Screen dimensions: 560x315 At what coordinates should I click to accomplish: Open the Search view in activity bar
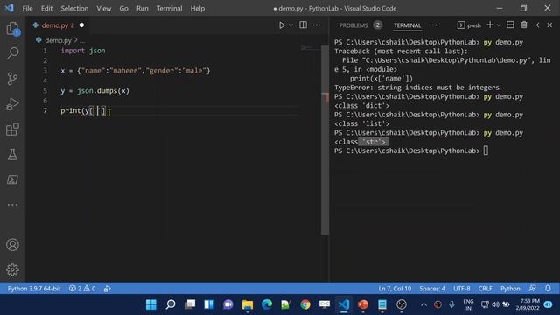[x=12, y=53]
